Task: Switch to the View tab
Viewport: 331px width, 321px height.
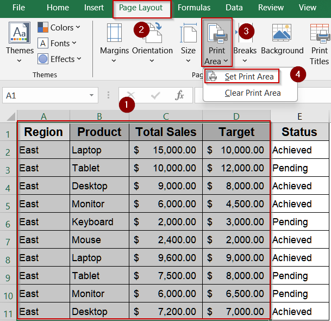Action: [x=308, y=8]
